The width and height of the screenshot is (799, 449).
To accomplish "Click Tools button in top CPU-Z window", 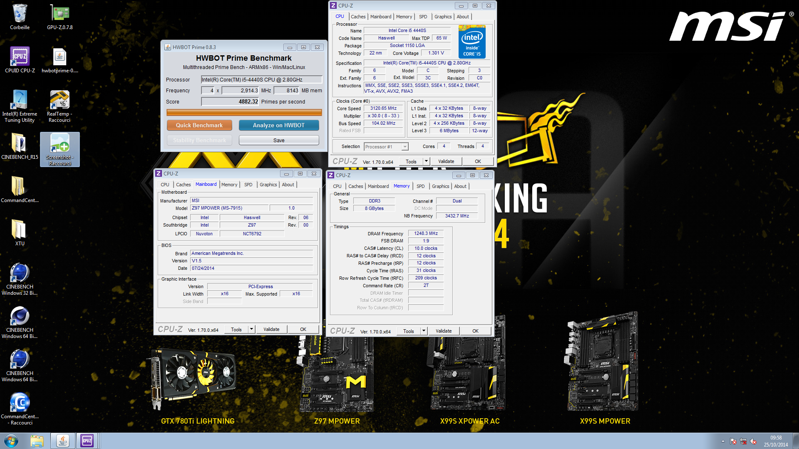I will point(411,161).
